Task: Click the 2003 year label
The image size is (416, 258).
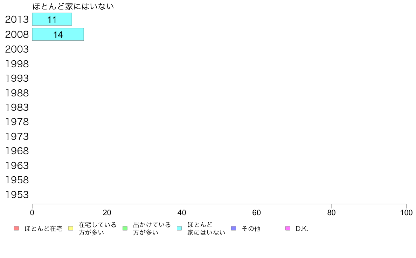Action: point(17,49)
